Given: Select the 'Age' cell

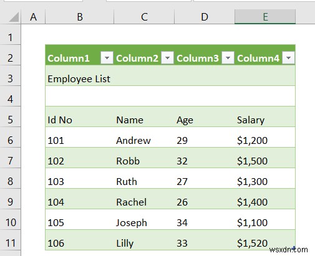Looking at the screenshot, I should point(205,116).
